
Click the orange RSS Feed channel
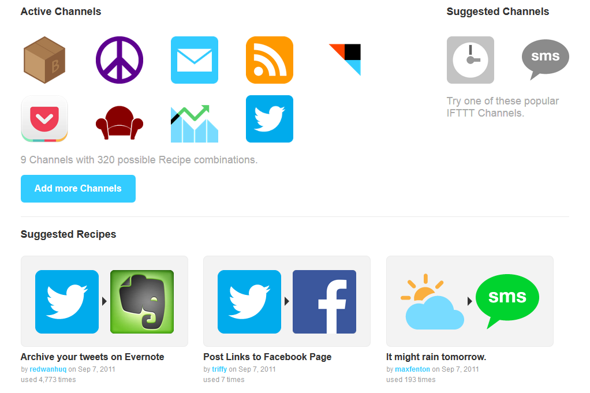pyautogui.click(x=270, y=60)
